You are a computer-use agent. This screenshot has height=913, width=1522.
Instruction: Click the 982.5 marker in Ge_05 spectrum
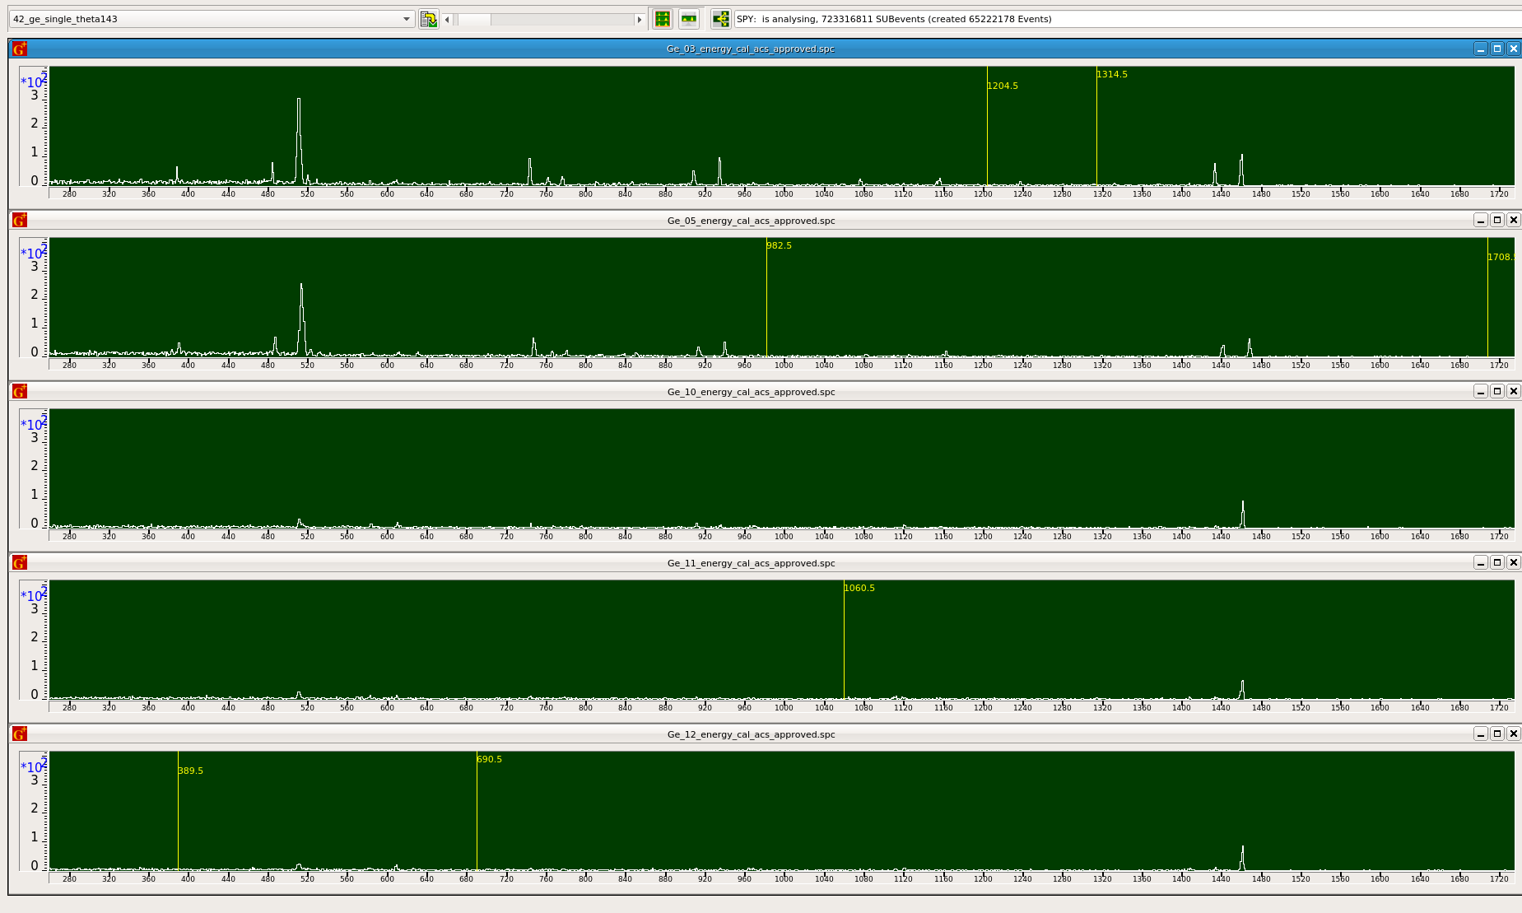tap(766, 296)
